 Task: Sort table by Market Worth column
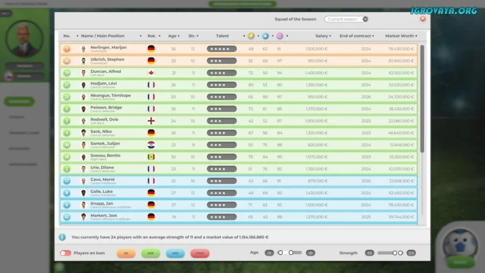tap(399, 36)
